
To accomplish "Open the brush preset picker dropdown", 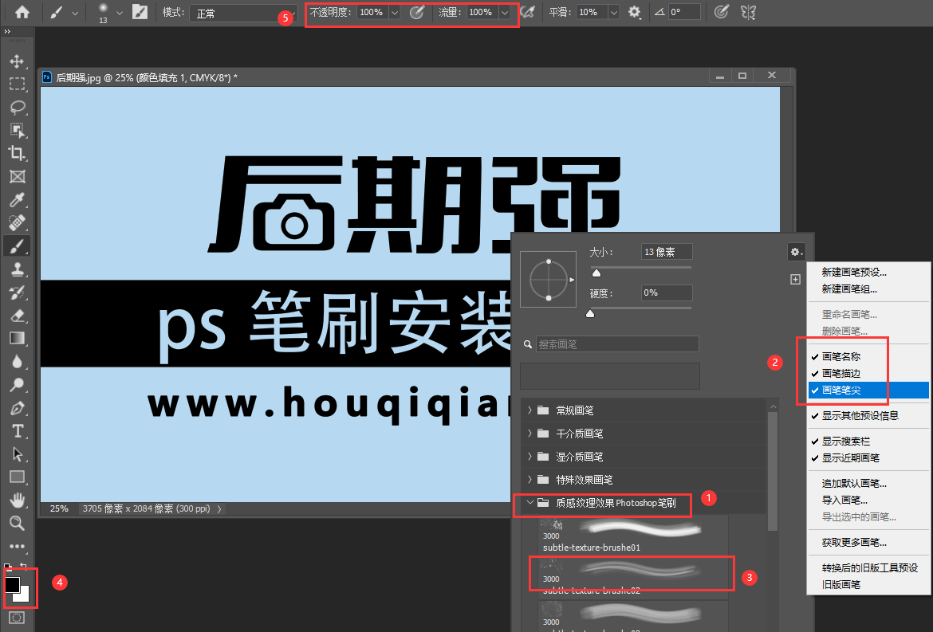I will pos(120,13).
